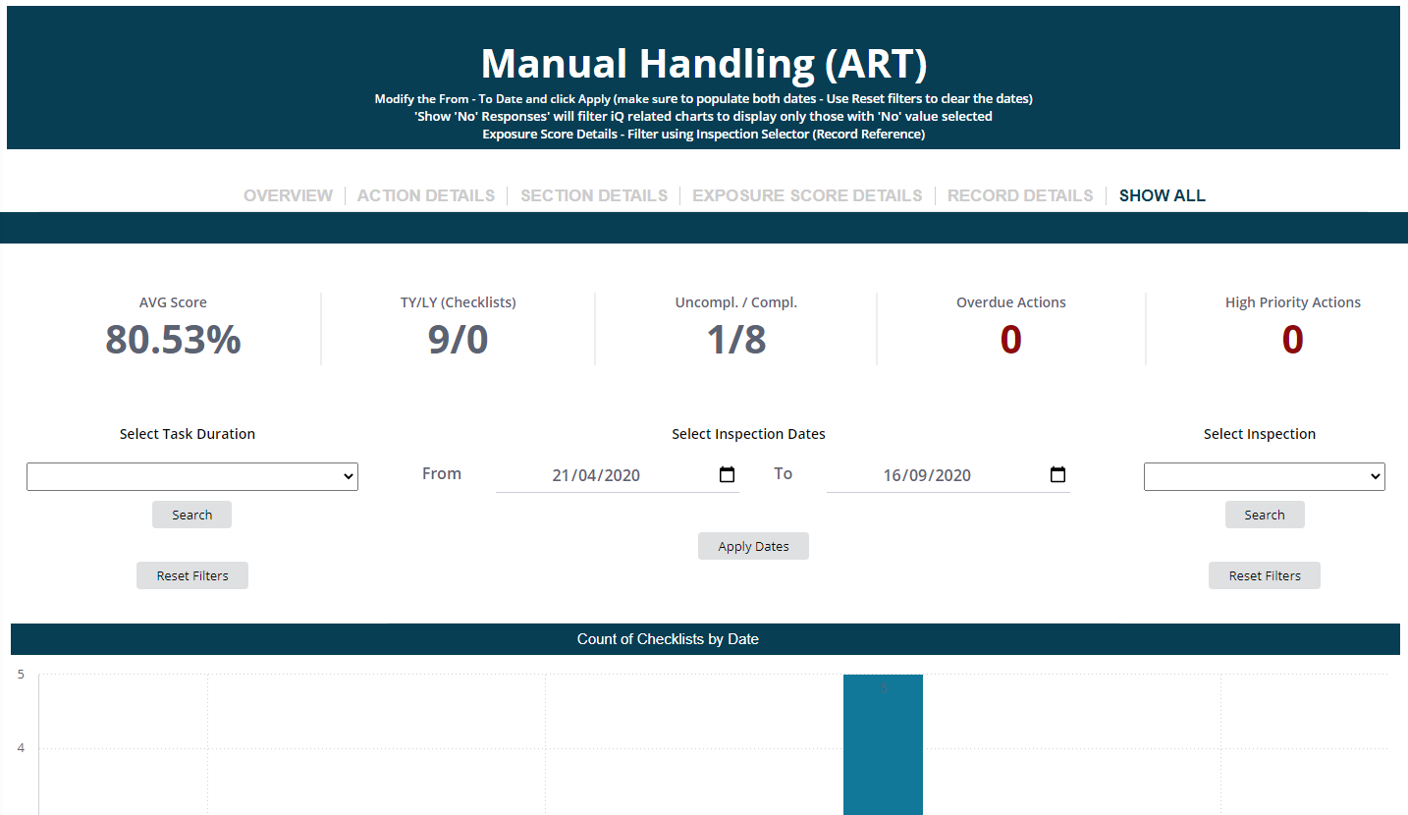Go to the Section Details tab
Viewport: 1408px width, 815px height.
(594, 195)
